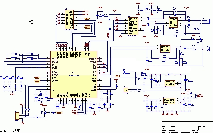Click the two-pin battery connector

click(x=126, y=90)
